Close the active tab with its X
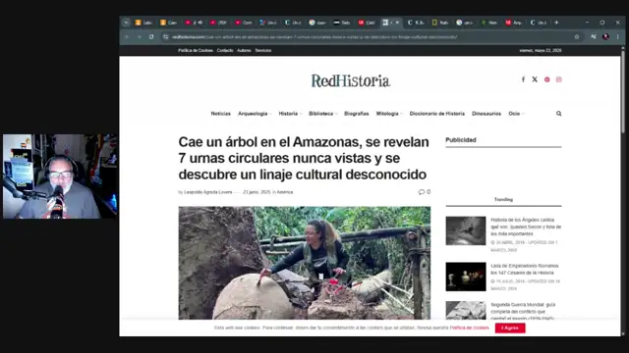This screenshot has width=629, height=353. pos(397,23)
